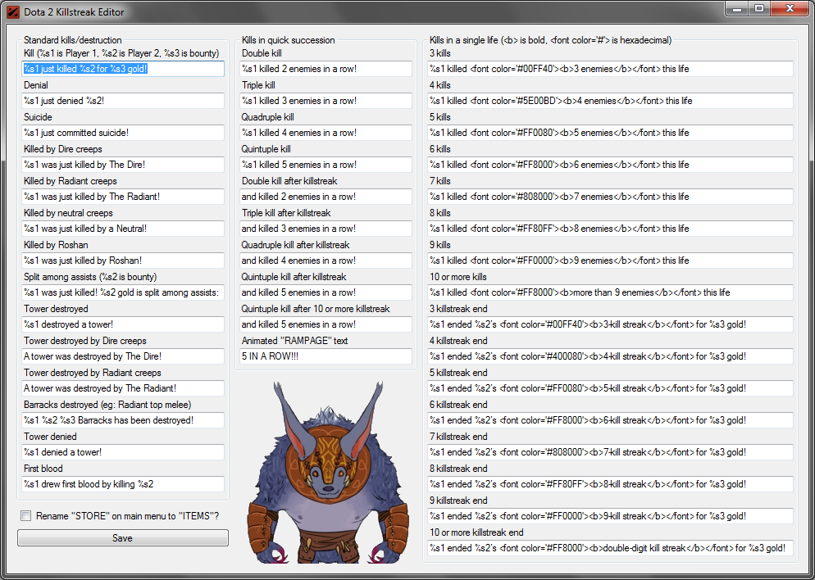Edit the 4 killstreak end field
The width and height of the screenshot is (815, 580).
(611, 356)
